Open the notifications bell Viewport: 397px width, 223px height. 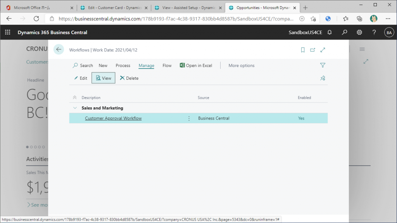[x=330, y=33]
